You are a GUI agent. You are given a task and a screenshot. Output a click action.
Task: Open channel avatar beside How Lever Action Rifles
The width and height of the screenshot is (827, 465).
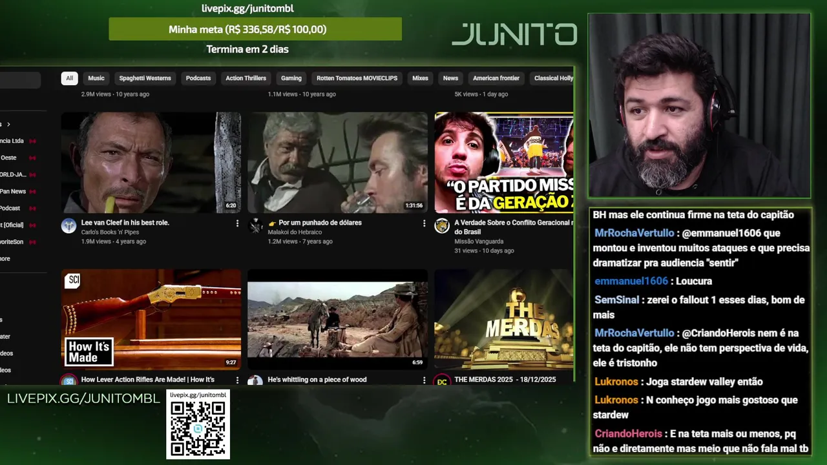68,380
